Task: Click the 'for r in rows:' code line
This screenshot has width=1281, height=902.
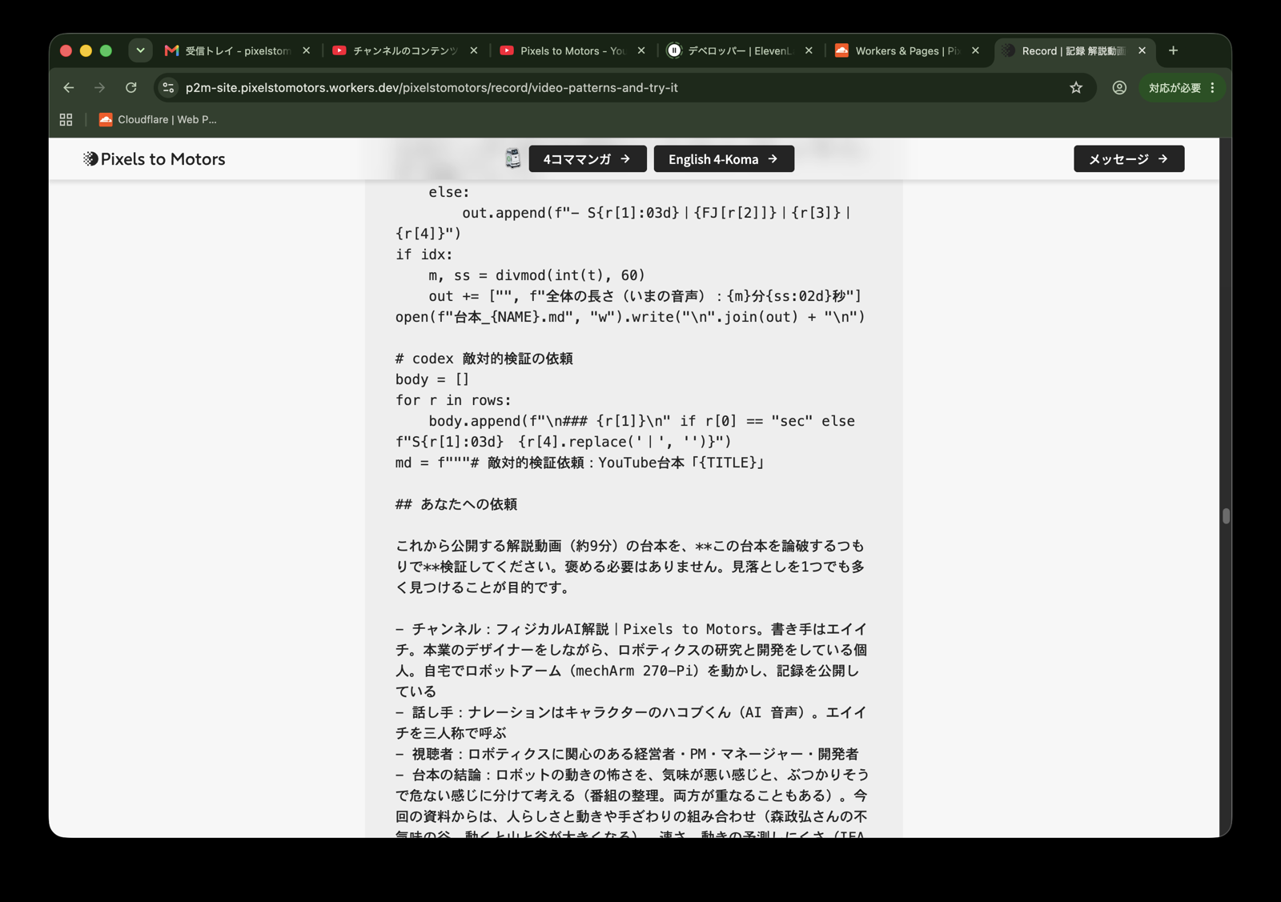Action: click(x=453, y=400)
